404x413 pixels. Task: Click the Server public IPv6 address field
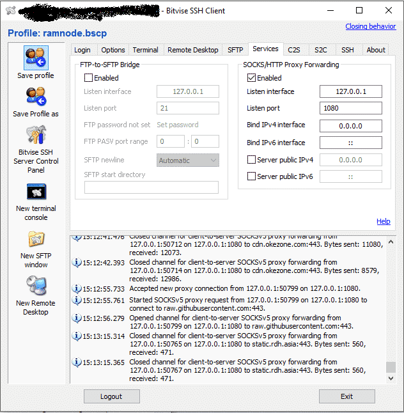pos(351,176)
